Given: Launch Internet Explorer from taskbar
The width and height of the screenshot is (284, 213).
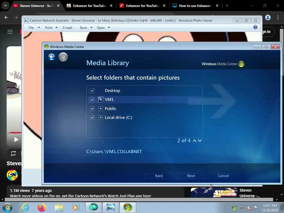Looking at the screenshot, I should click(25, 207).
